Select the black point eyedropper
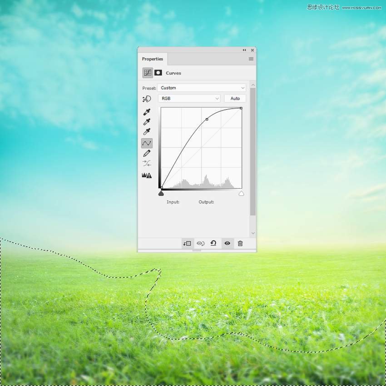Viewport: 386px width, 386px height. click(x=147, y=112)
